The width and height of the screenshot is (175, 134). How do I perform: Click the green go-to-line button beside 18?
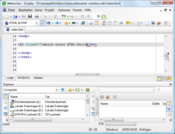pos(104,16)
